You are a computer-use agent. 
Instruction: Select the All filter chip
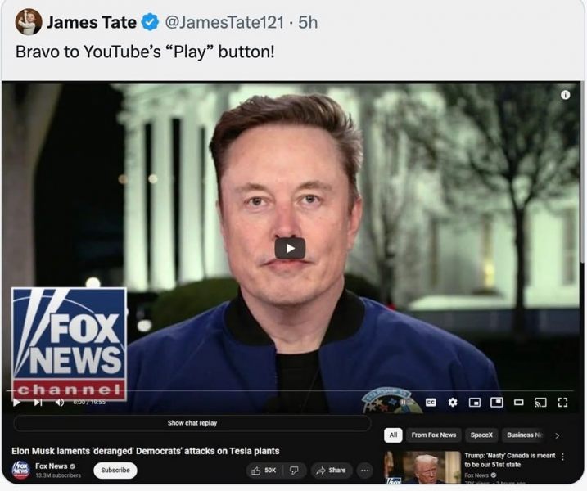coord(393,435)
